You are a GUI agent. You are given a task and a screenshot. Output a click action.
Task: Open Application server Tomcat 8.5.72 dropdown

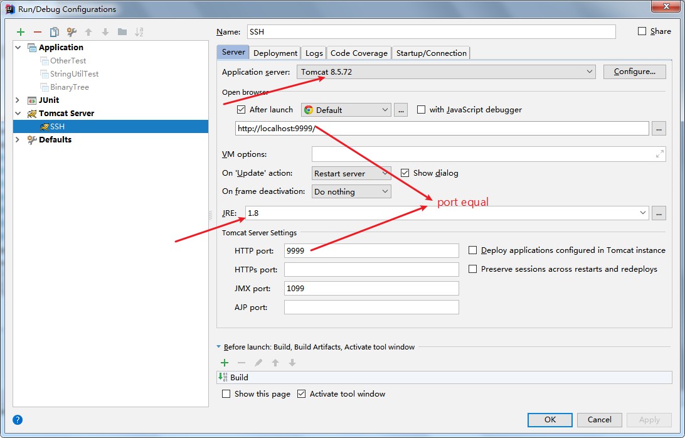[446, 72]
